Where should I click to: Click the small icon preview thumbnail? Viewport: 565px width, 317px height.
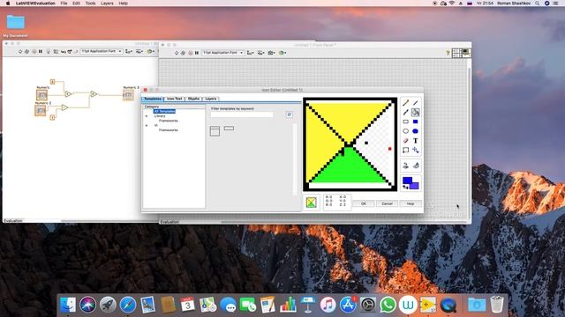tap(312, 203)
